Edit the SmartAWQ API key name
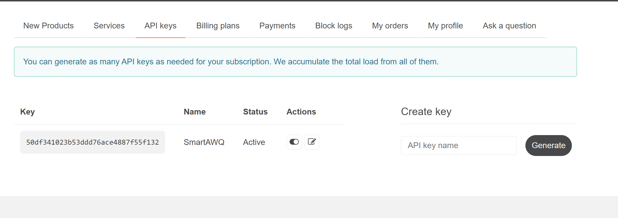Screen dimensions: 618x218 (312, 142)
